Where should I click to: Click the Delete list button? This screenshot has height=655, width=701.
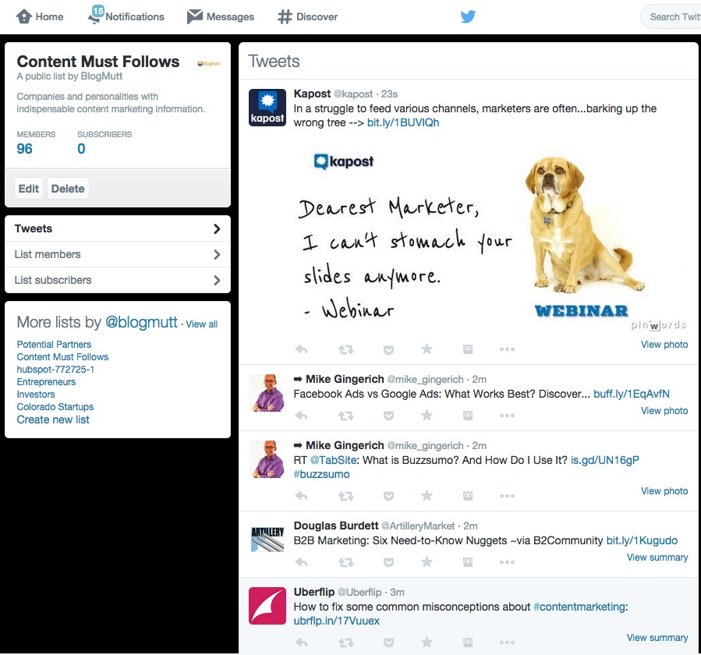coord(68,189)
